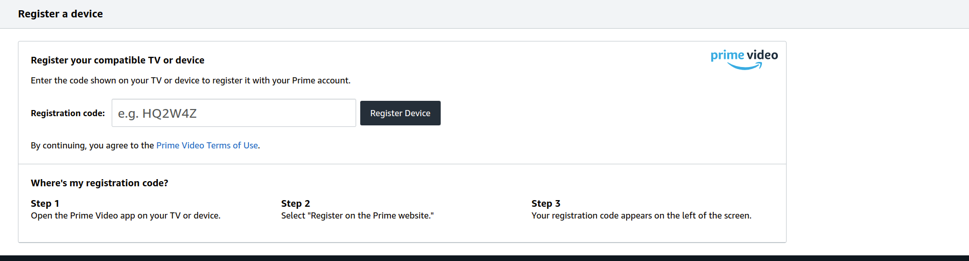Click the "Registration code:" label
The height and width of the screenshot is (261, 969).
pyautogui.click(x=68, y=113)
